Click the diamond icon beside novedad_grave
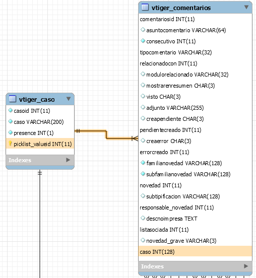Viewport: 256px width, 278px height. point(143,240)
